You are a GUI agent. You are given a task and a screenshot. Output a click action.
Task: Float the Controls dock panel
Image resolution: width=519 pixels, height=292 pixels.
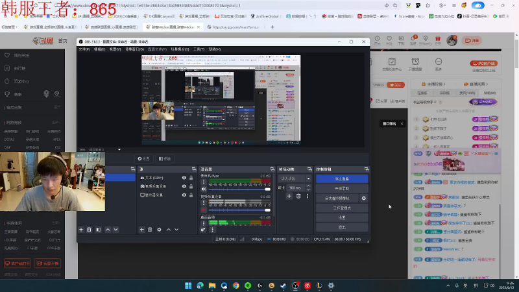(367, 169)
